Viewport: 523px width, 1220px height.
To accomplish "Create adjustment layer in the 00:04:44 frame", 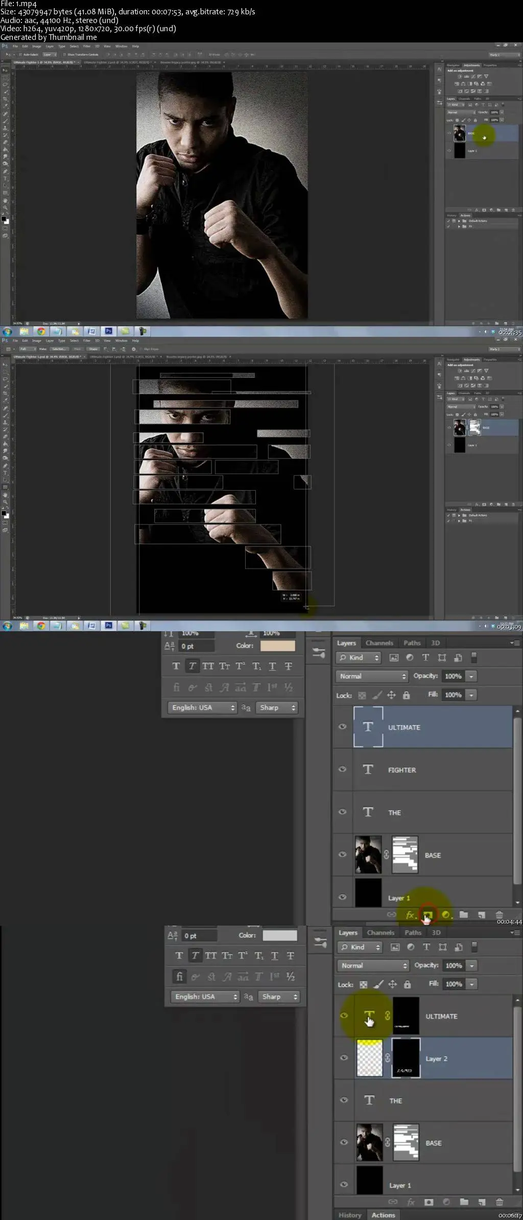I will 446,914.
